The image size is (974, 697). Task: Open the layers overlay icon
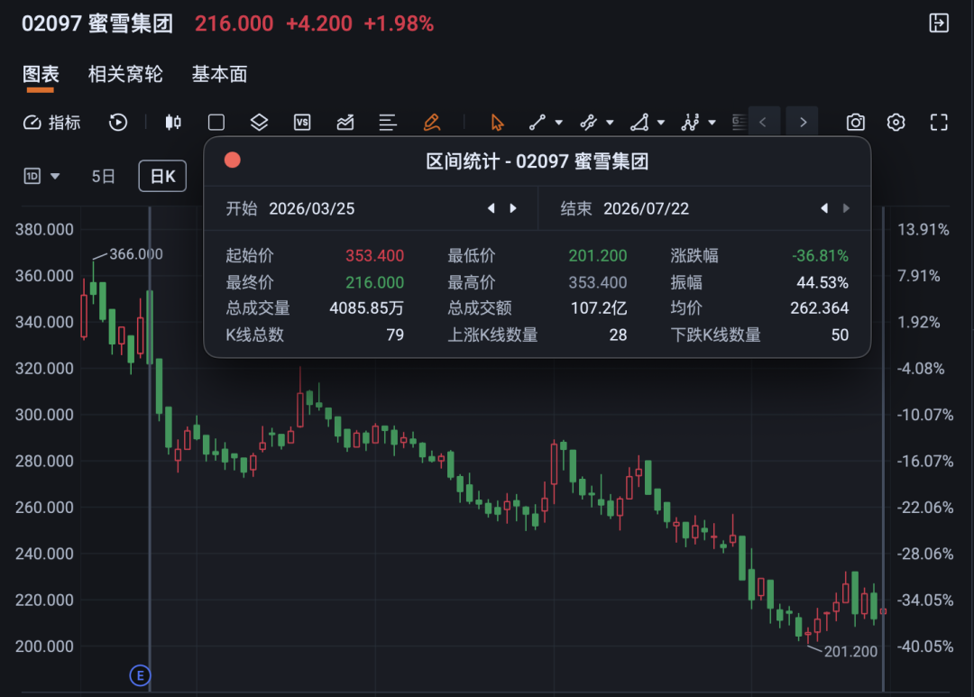tap(259, 123)
